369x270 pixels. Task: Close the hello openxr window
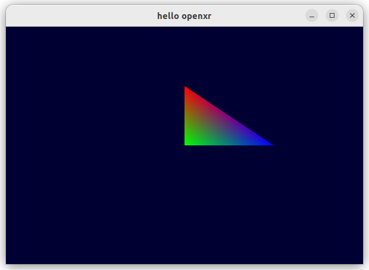click(x=352, y=15)
